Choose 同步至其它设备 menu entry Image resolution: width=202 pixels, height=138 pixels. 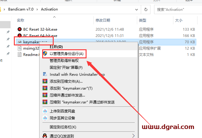[62, 118]
